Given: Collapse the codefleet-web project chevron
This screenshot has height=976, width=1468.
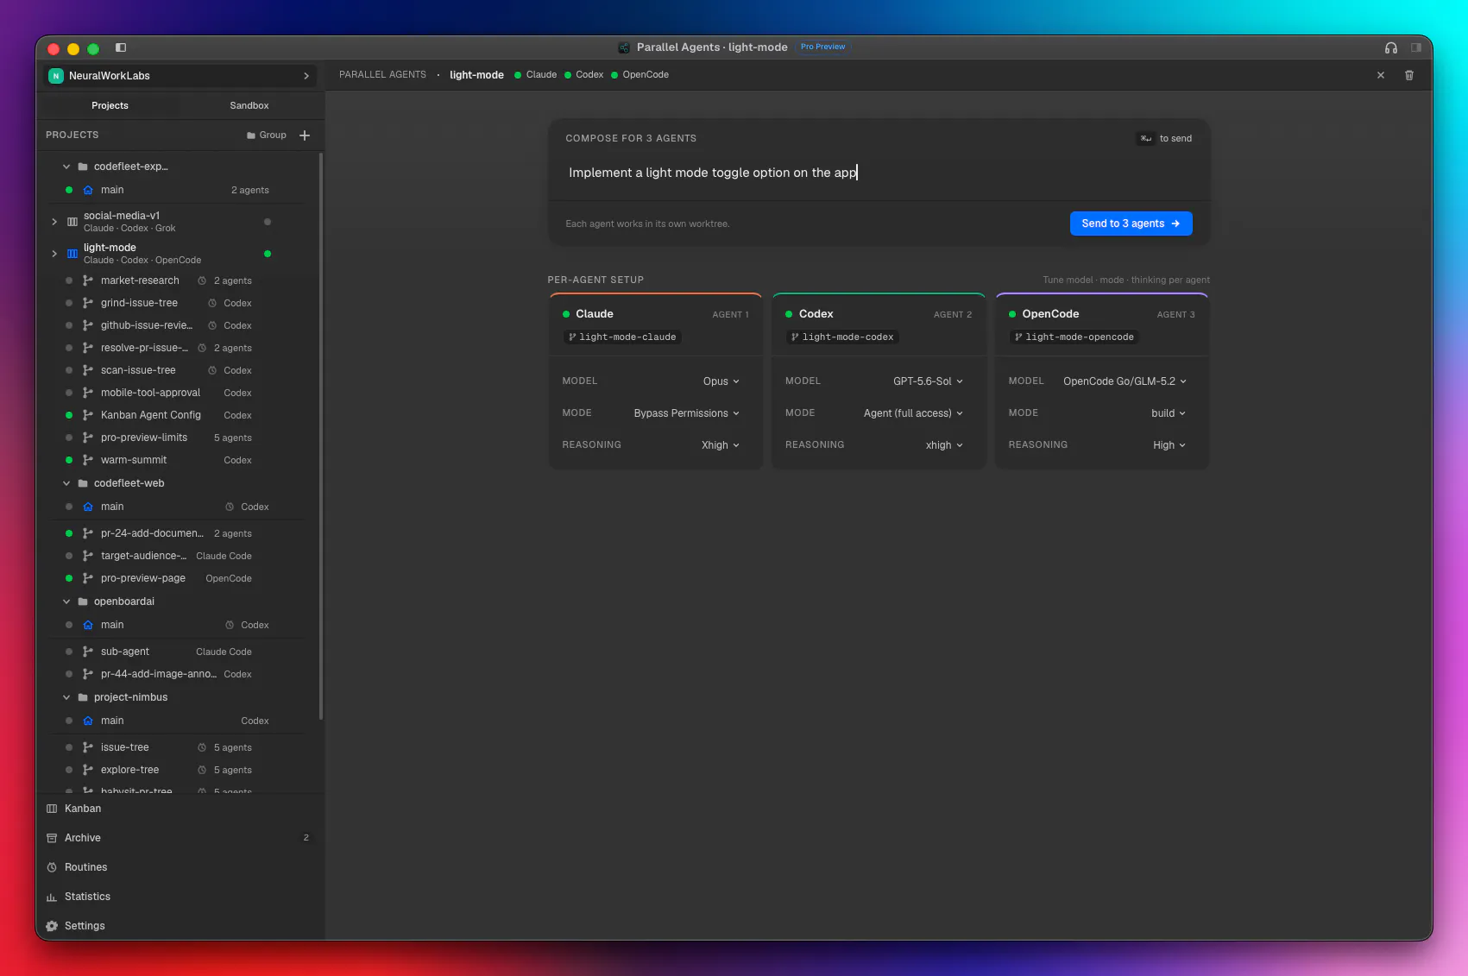Looking at the screenshot, I should (66, 483).
